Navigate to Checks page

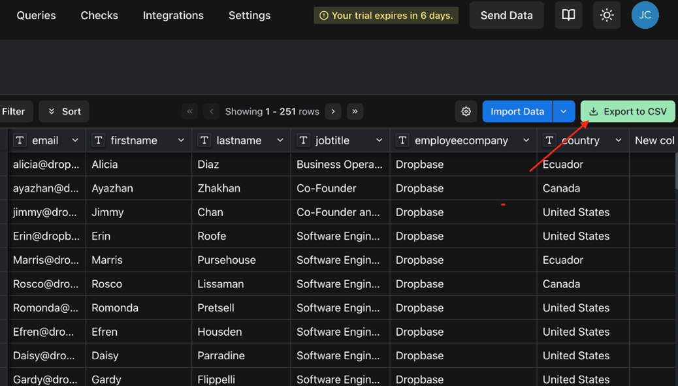(x=99, y=15)
